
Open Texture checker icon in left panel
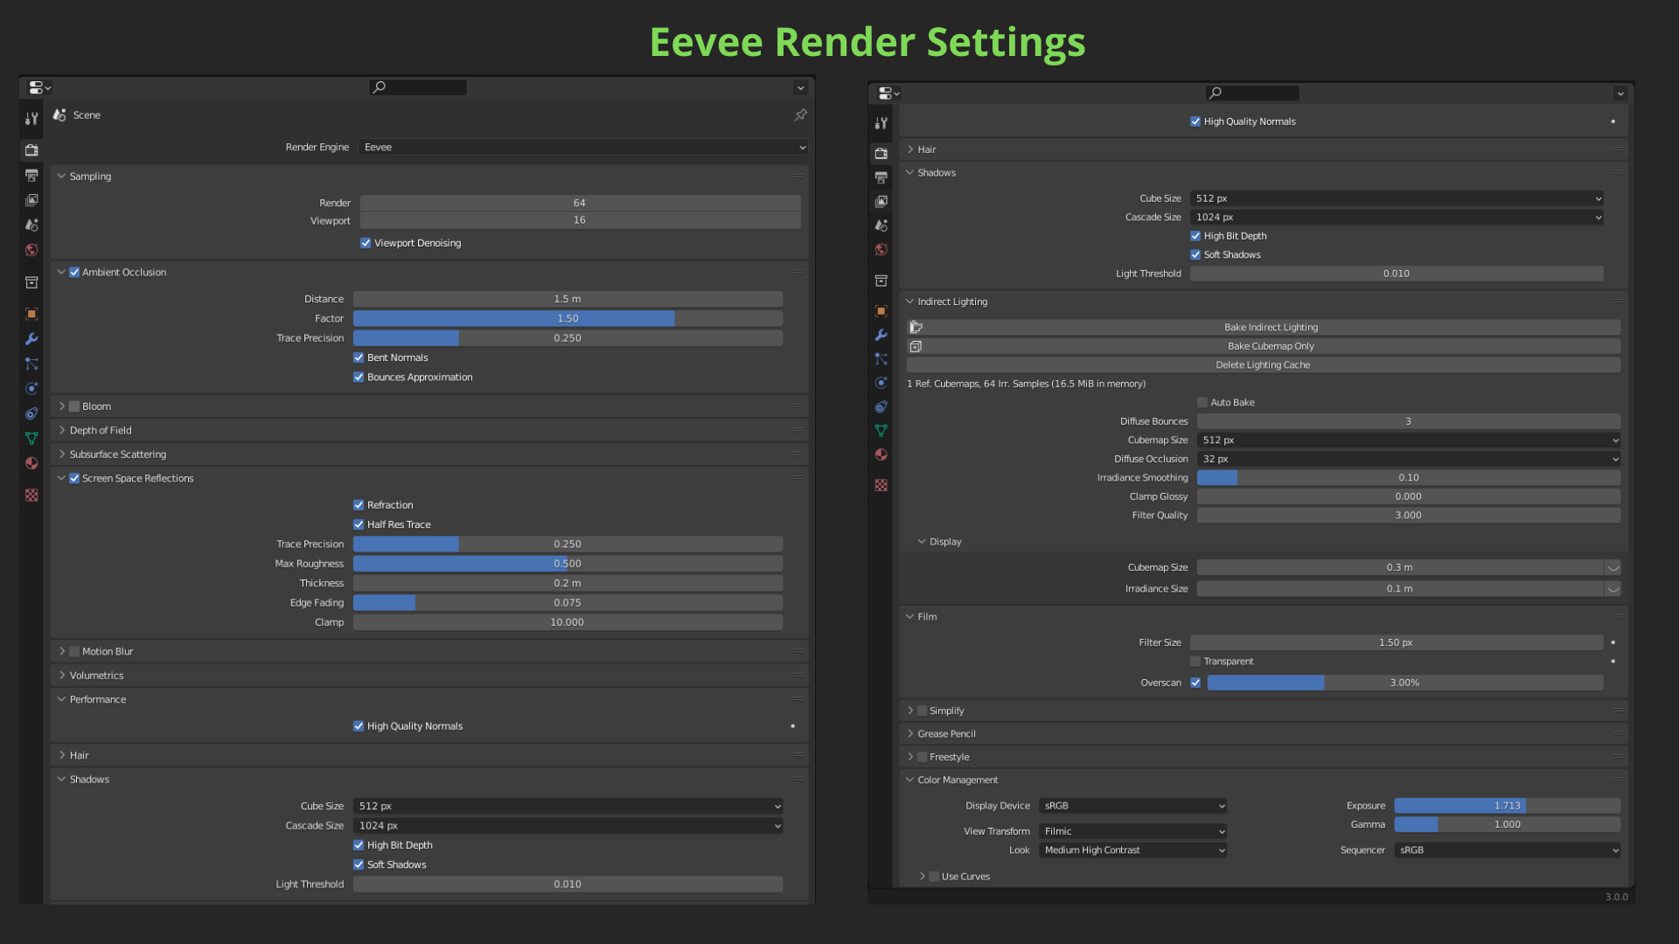[31, 495]
